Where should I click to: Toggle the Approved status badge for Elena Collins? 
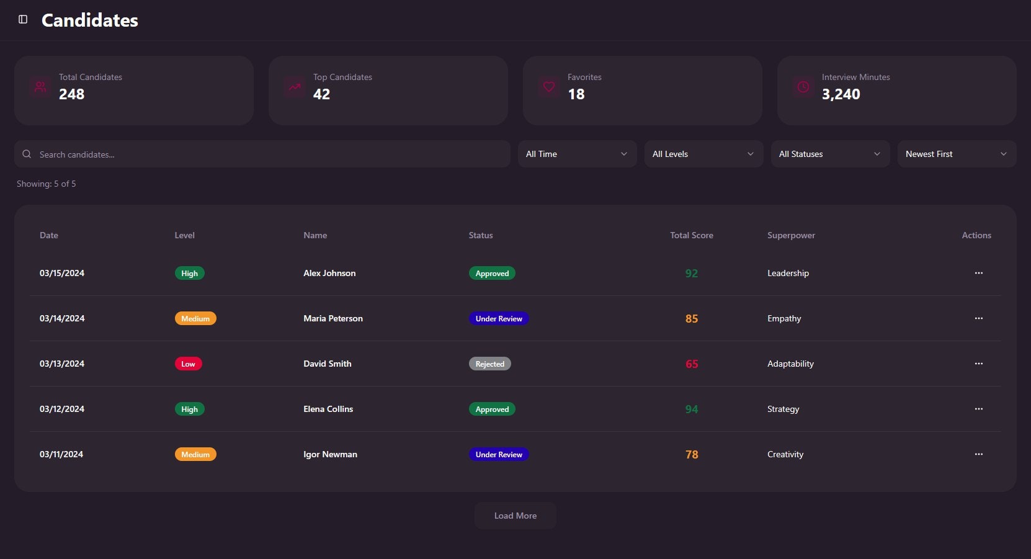[x=492, y=409]
